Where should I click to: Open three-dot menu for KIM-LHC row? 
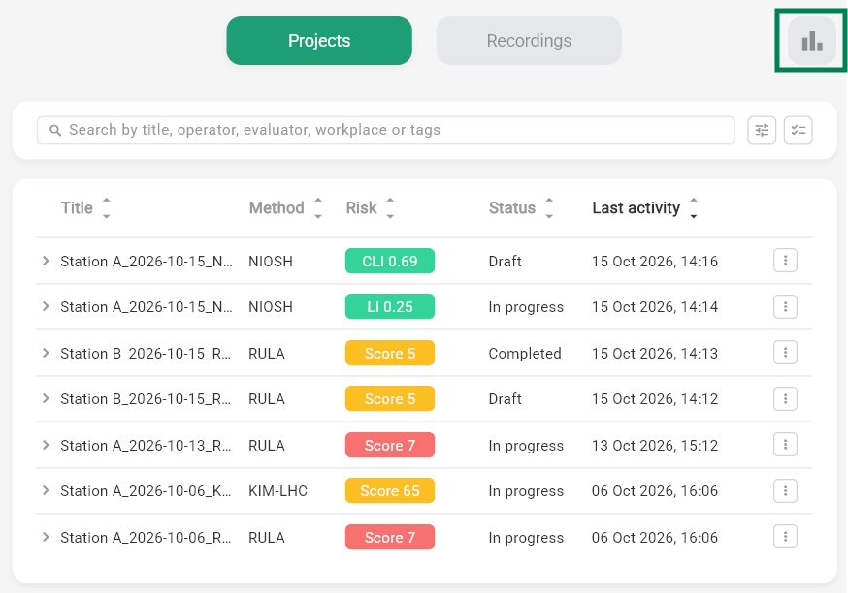pos(785,491)
